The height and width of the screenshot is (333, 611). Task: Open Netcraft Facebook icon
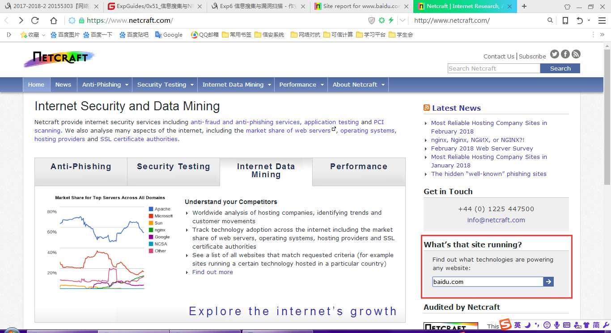pos(565,54)
